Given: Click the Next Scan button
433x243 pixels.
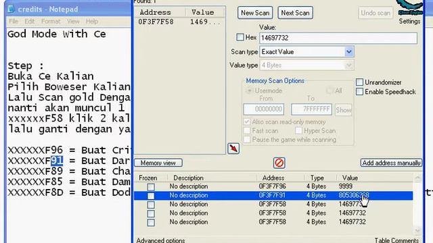Looking at the screenshot, I should [x=295, y=13].
